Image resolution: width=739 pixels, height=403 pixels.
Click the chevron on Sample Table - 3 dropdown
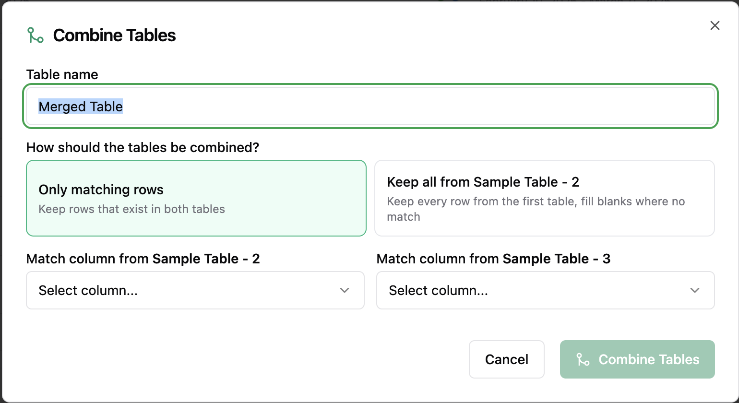(x=694, y=290)
